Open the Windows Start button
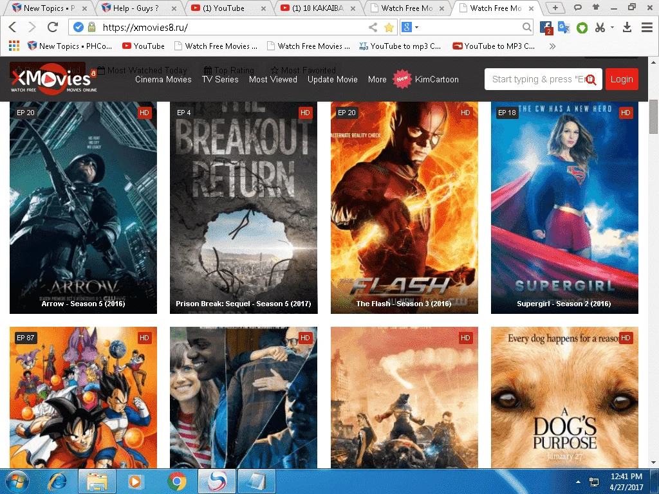The height and width of the screenshot is (494, 659). click(x=17, y=481)
